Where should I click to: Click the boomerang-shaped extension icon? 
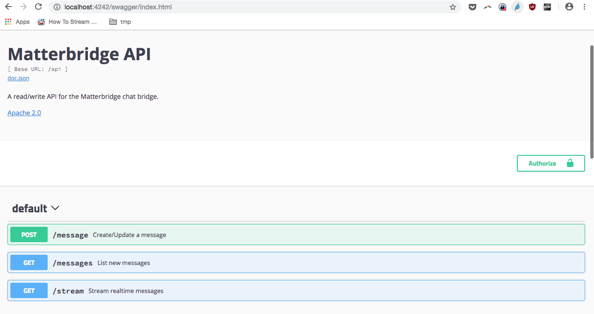(x=487, y=7)
